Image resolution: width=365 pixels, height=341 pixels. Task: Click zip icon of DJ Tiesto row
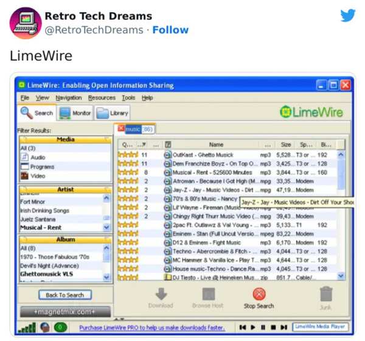click(168, 278)
